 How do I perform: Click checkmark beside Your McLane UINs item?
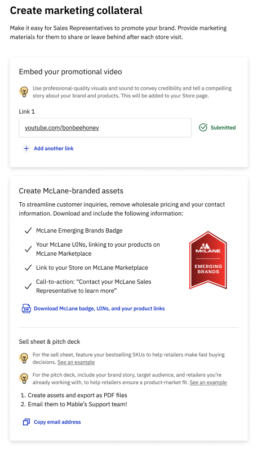coord(28,249)
